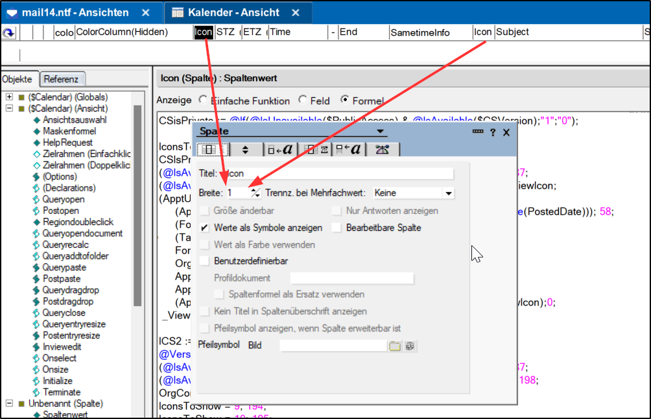This screenshot has width=651, height=419.
Task: Select Queryopen in the objects list
Action: click(63, 200)
